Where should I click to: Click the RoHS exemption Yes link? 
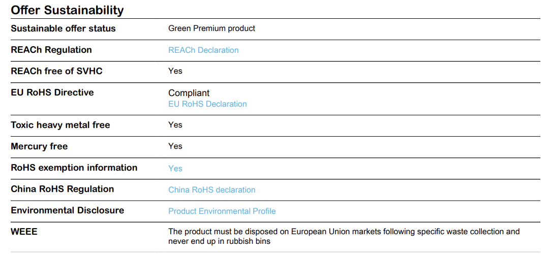click(175, 168)
